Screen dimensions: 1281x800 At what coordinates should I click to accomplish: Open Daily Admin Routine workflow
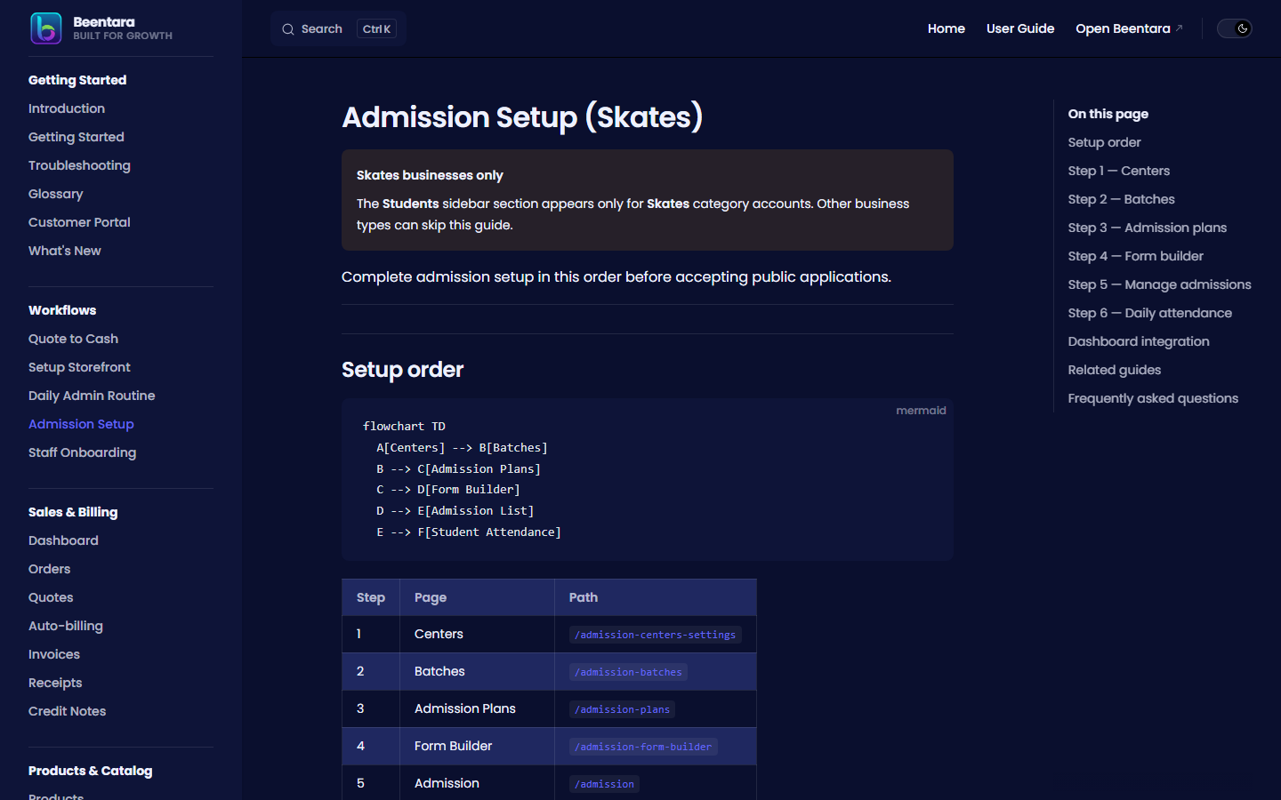[92, 396]
